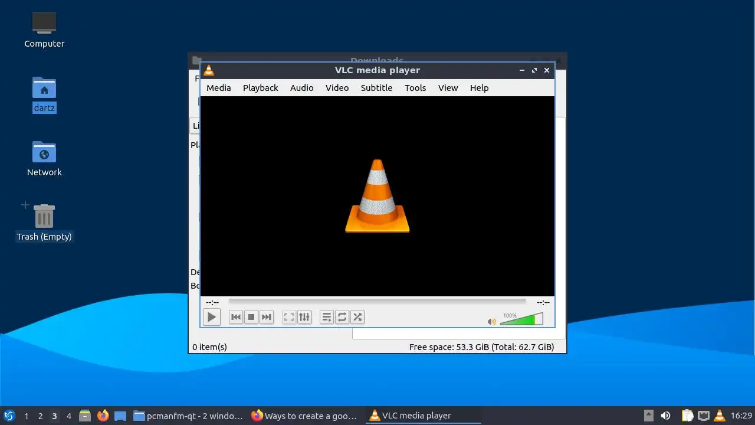Toggle VLC fullscreen video mode
Image resolution: width=755 pixels, height=425 pixels.
[x=289, y=317]
